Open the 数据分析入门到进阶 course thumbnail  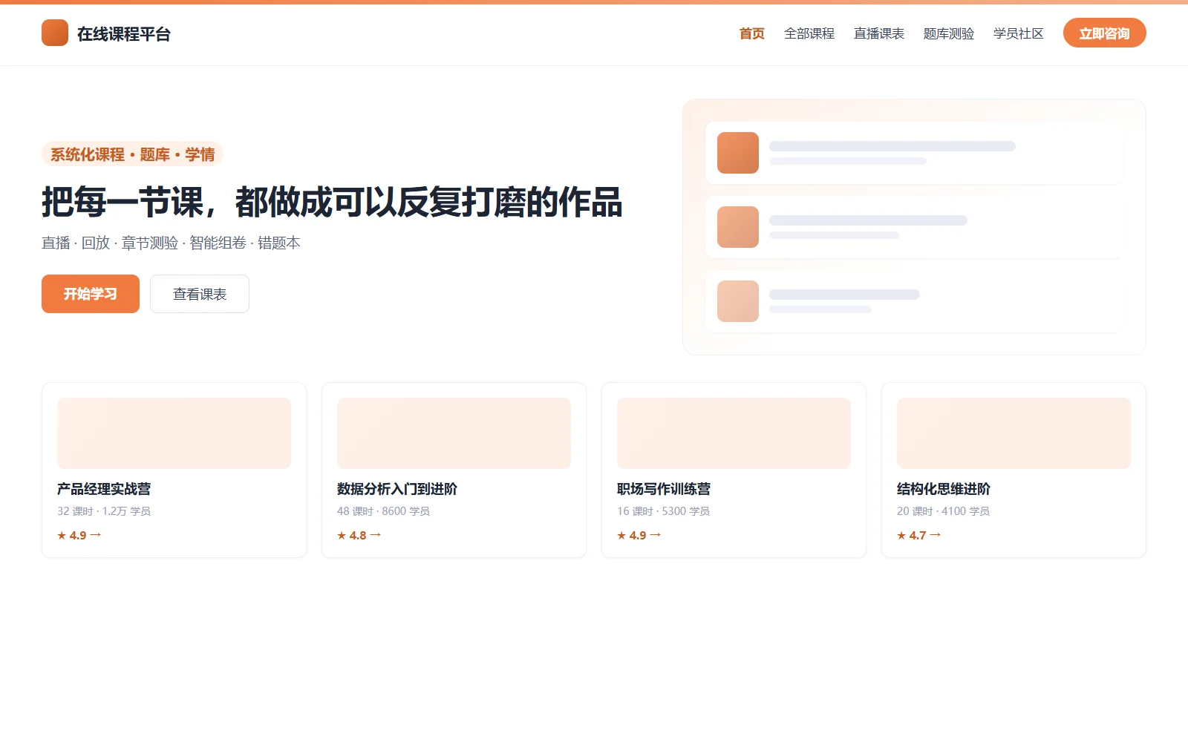pyautogui.click(x=454, y=433)
